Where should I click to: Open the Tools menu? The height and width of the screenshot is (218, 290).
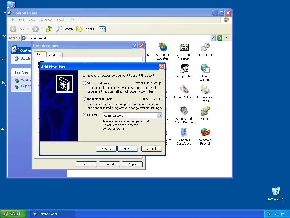(60, 20)
